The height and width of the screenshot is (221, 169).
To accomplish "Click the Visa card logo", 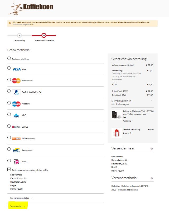I will 16,69.
